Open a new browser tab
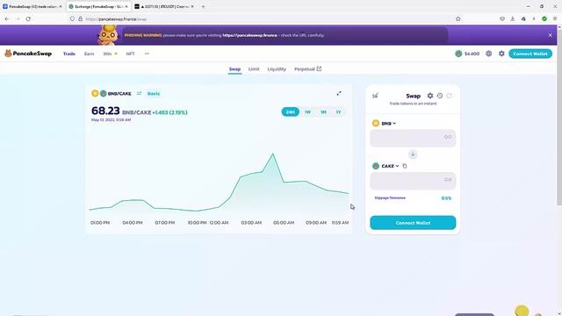 tap(203, 6)
